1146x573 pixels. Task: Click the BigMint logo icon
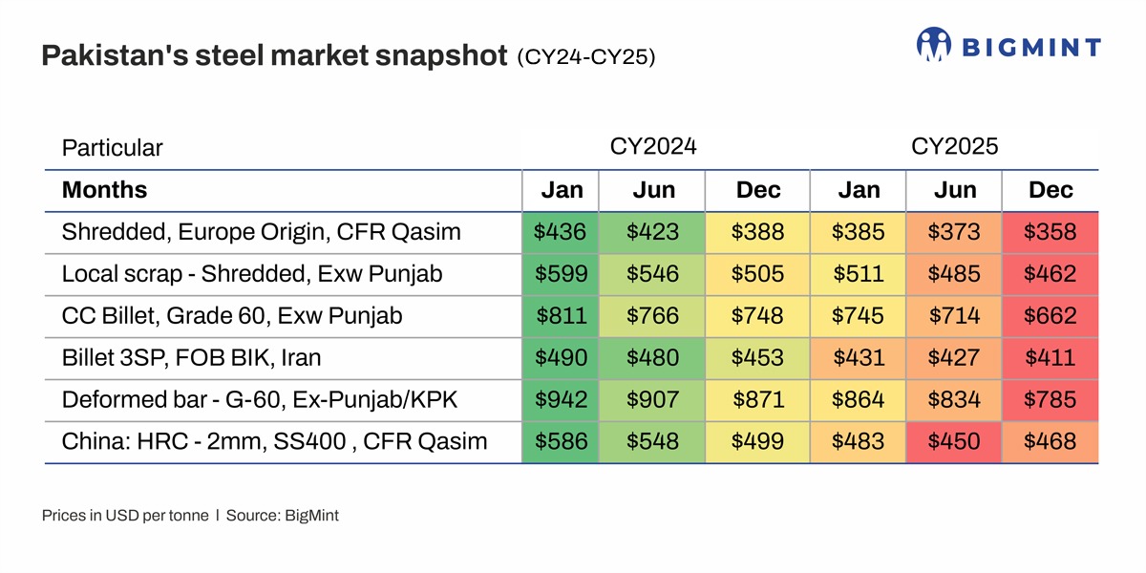[x=934, y=45]
